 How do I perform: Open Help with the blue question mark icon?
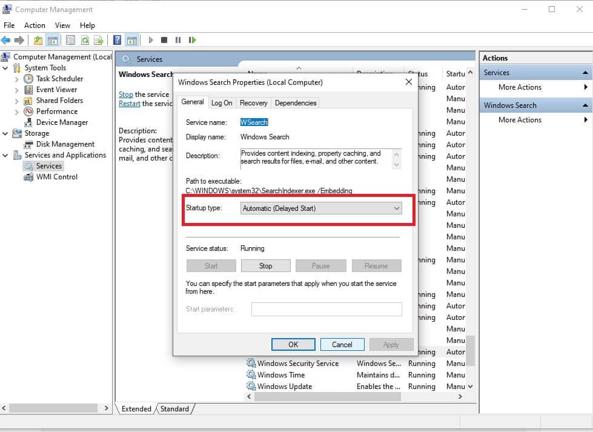118,40
